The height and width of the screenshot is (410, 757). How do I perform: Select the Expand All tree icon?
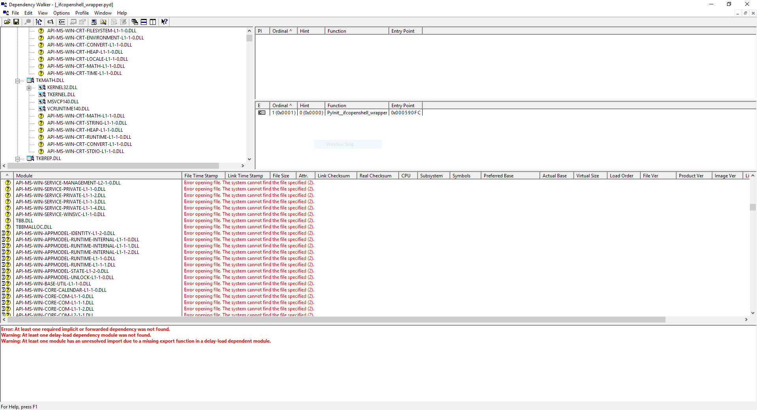[x=39, y=22]
